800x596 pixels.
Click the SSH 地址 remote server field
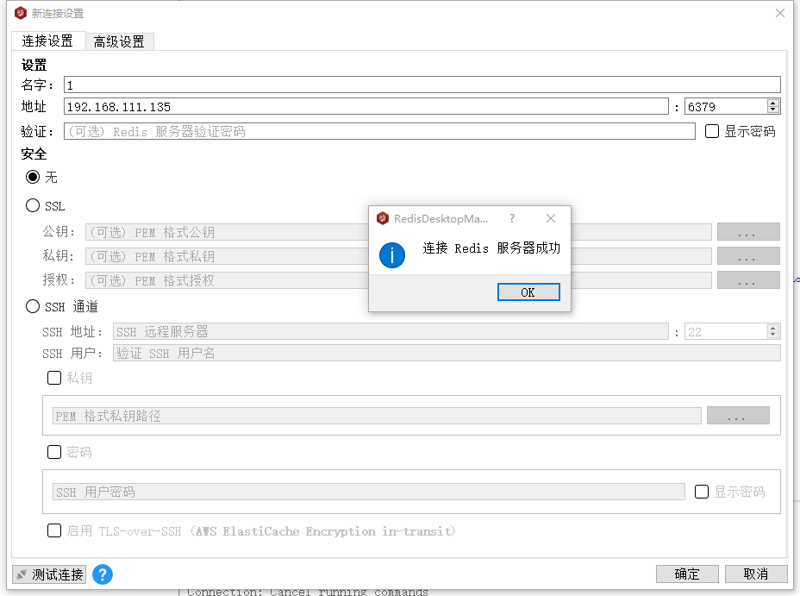click(391, 332)
